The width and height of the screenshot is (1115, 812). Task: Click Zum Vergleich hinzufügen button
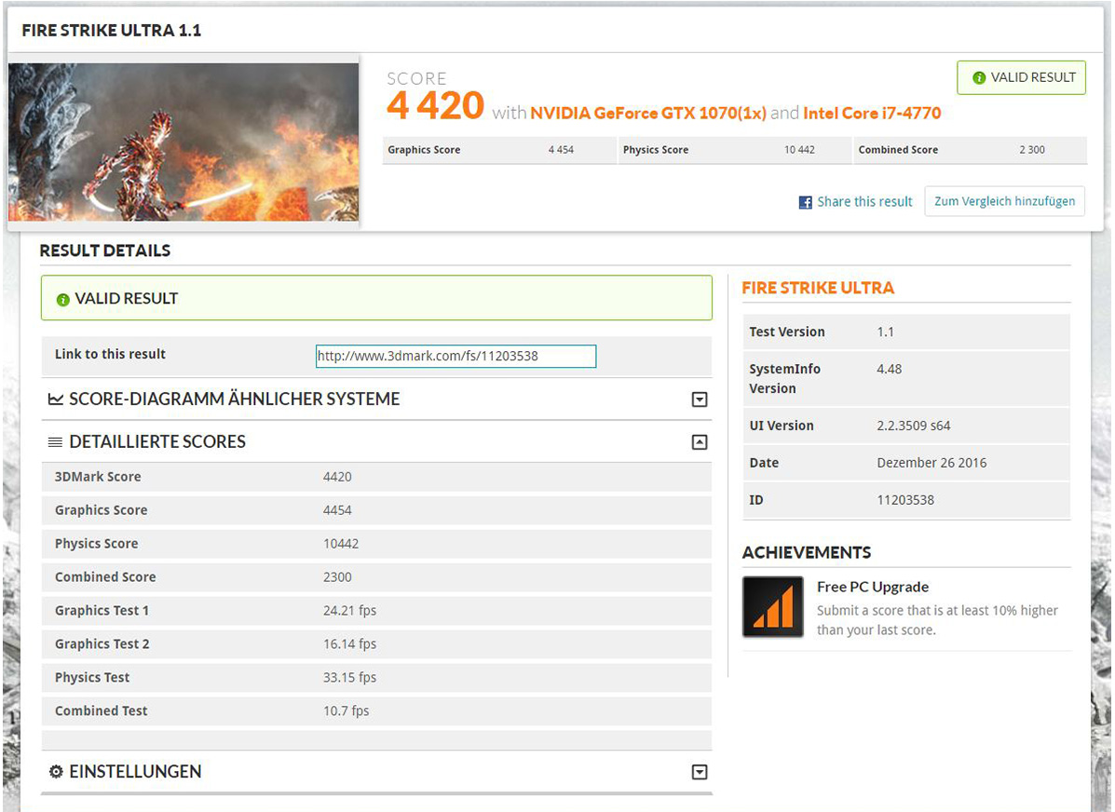coord(1004,201)
